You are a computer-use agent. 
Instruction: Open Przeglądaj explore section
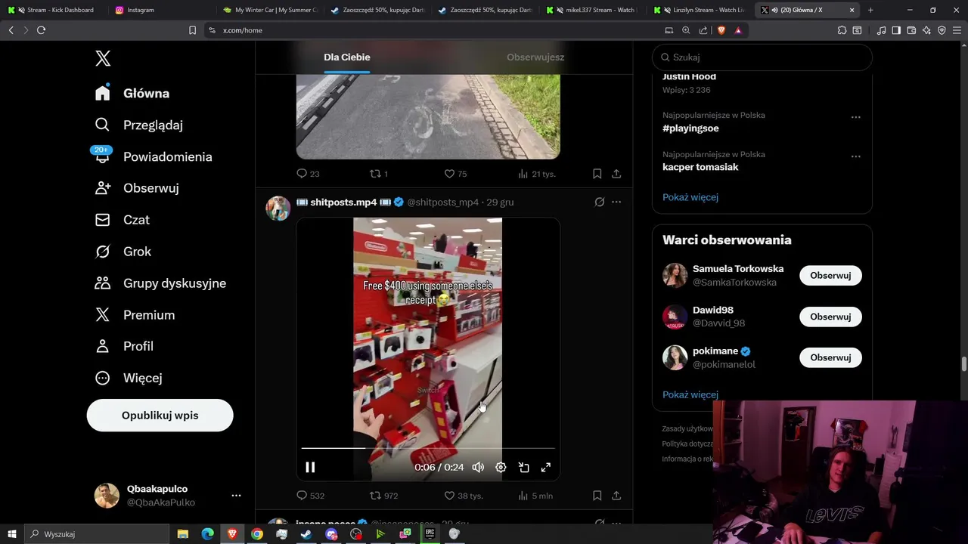138,125
